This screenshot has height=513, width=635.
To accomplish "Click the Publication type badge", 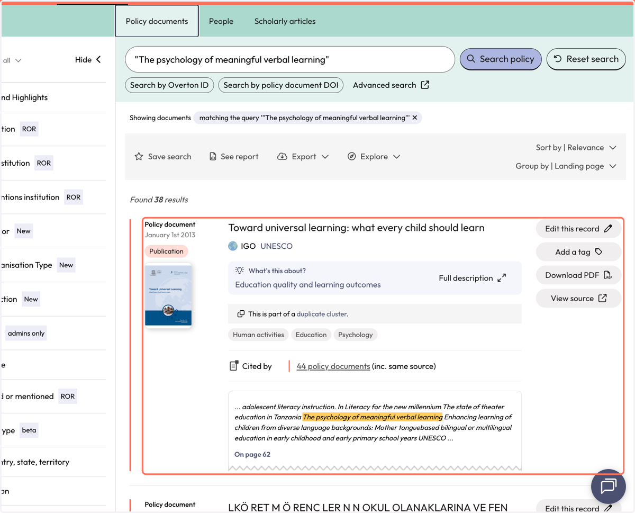I will tap(166, 251).
